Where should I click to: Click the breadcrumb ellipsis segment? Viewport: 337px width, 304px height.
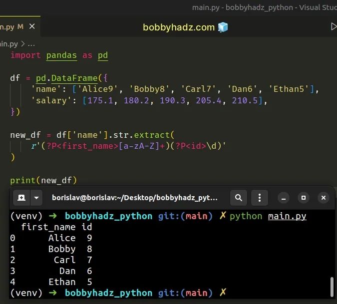[x=31, y=44]
